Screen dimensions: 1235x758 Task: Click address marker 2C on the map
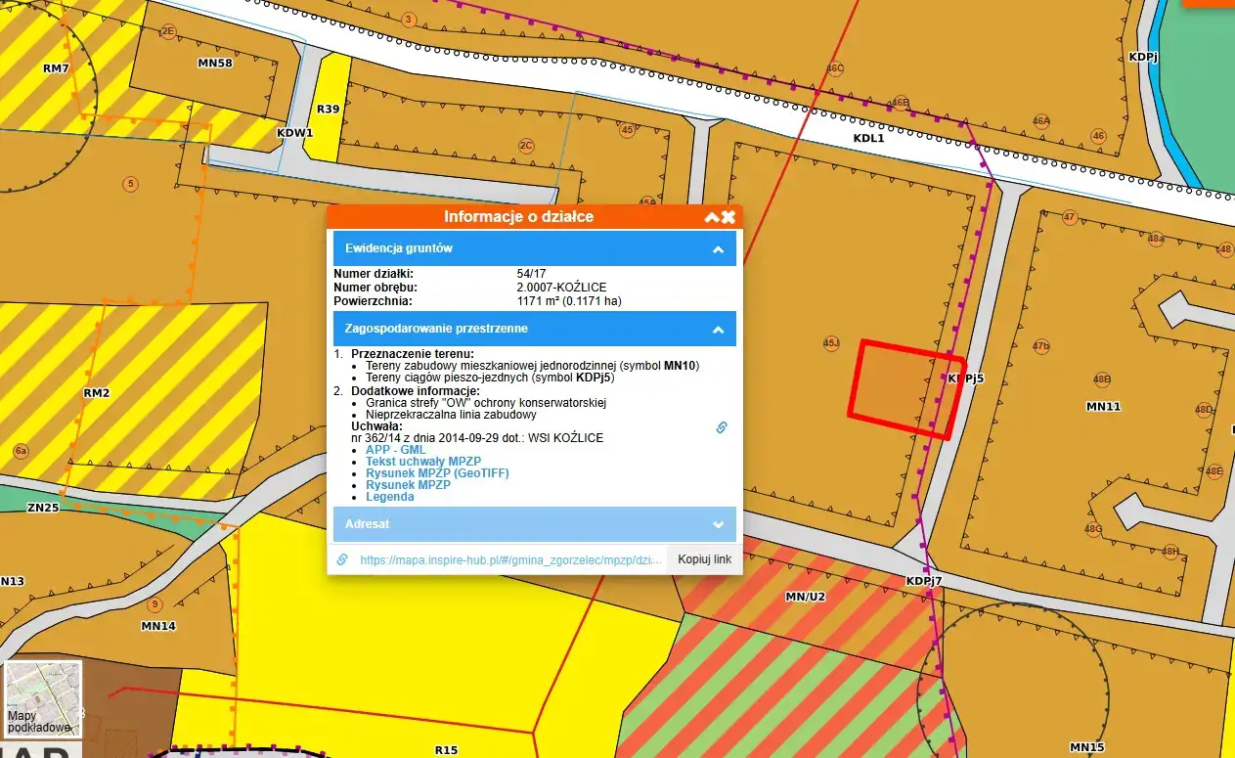click(x=526, y=146)
